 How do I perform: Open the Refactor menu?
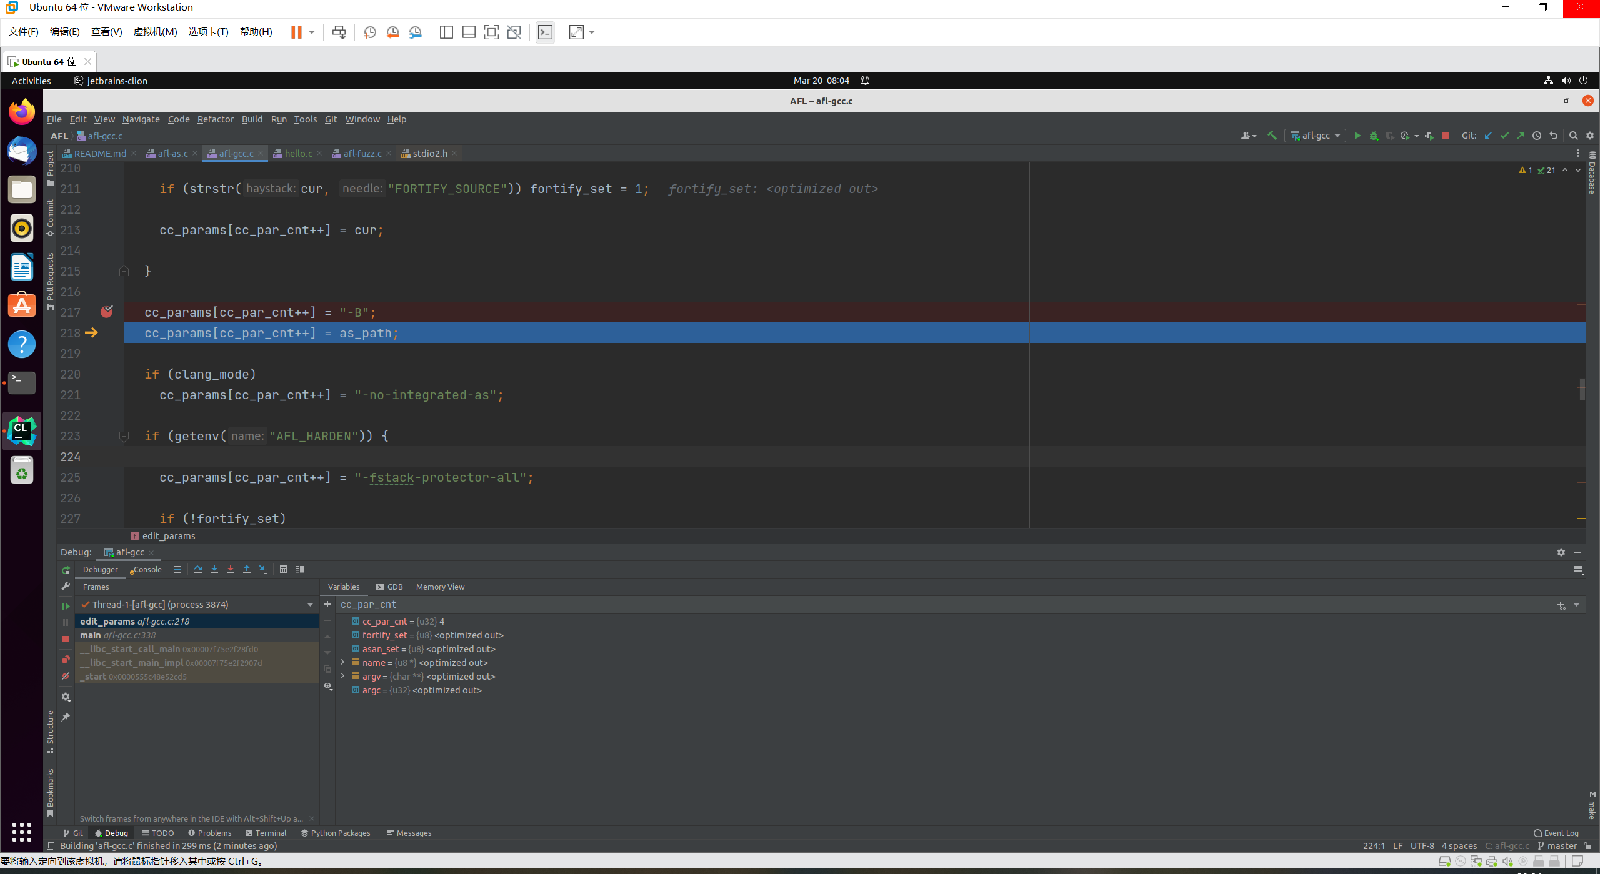coord(215,119)
